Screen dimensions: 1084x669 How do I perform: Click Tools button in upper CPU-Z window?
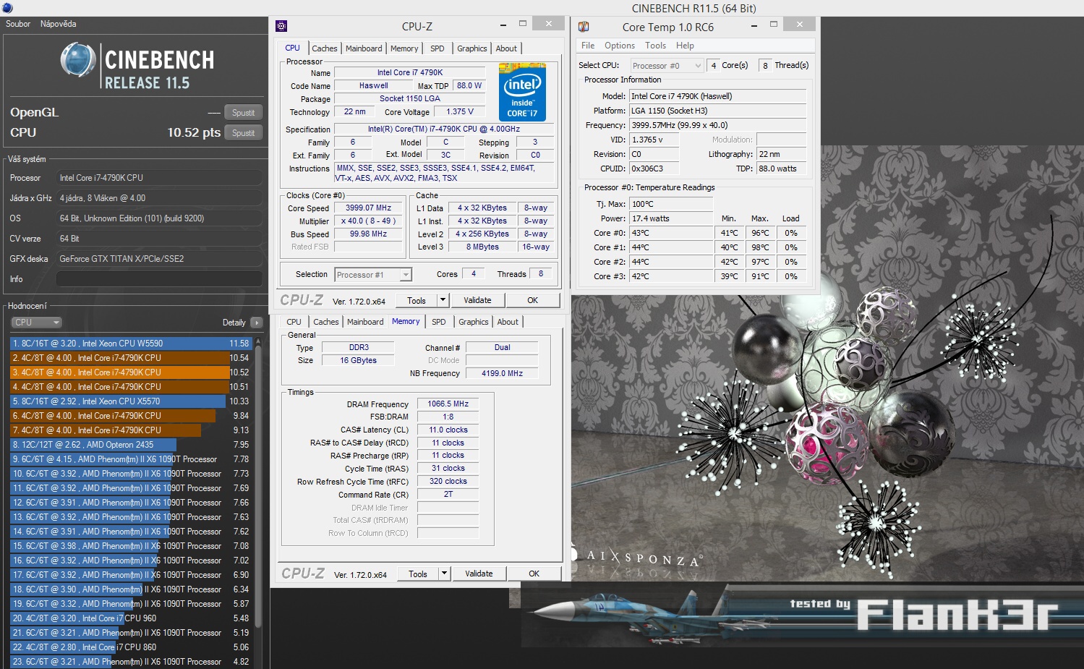417,300
